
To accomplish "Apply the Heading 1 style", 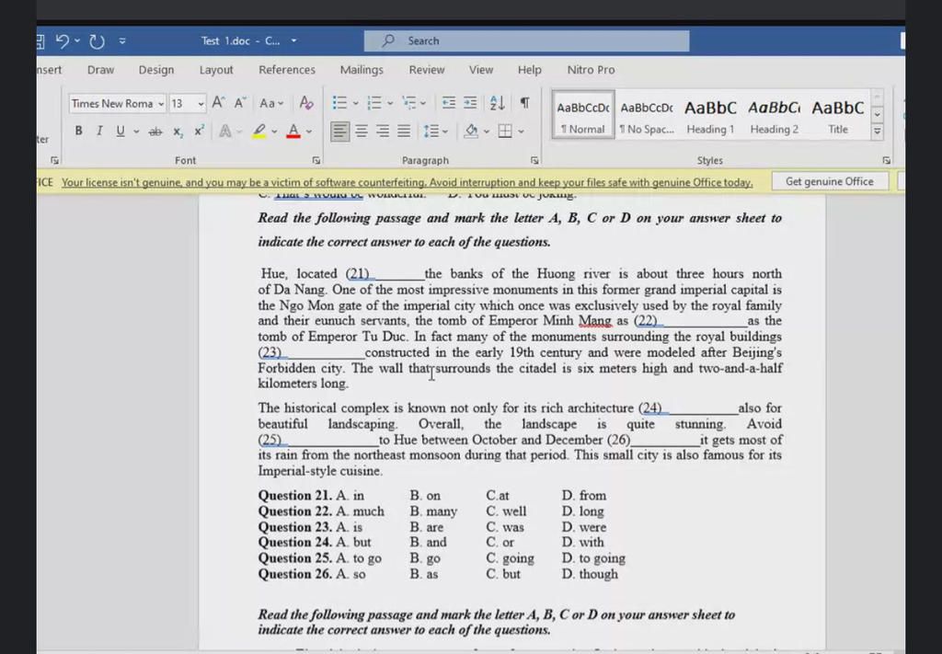I will (710, 115).
